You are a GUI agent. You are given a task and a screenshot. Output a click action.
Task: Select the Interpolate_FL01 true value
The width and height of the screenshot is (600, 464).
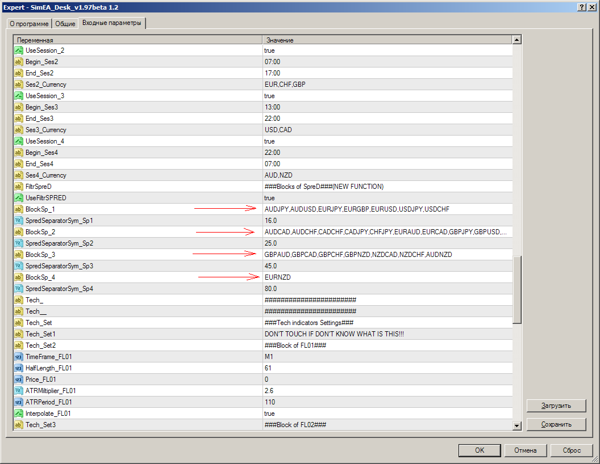pyautogui.click(x=269, y=414)
